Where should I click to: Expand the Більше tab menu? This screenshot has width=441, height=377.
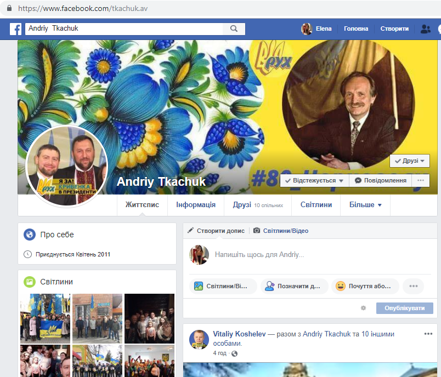pyautogui.click(x=365, y=205)
